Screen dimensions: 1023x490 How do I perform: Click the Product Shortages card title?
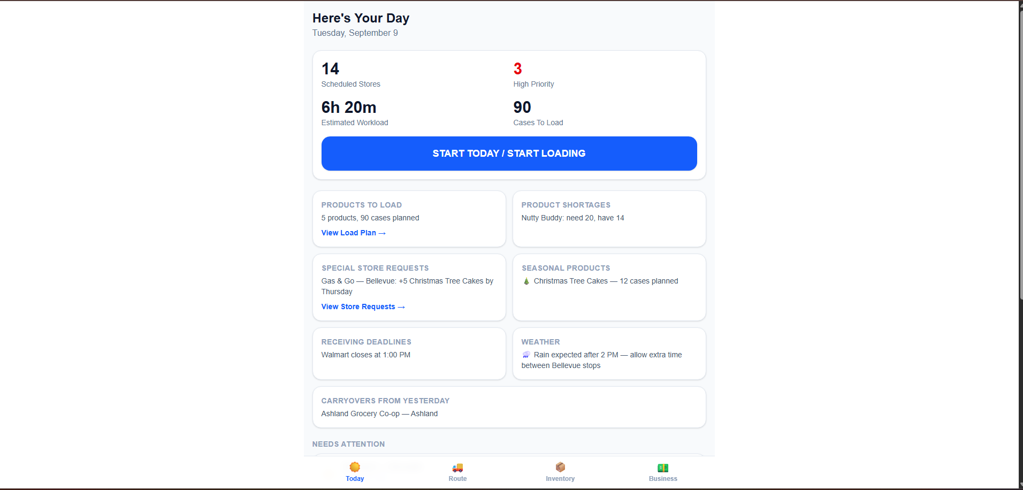pos(566,205)
